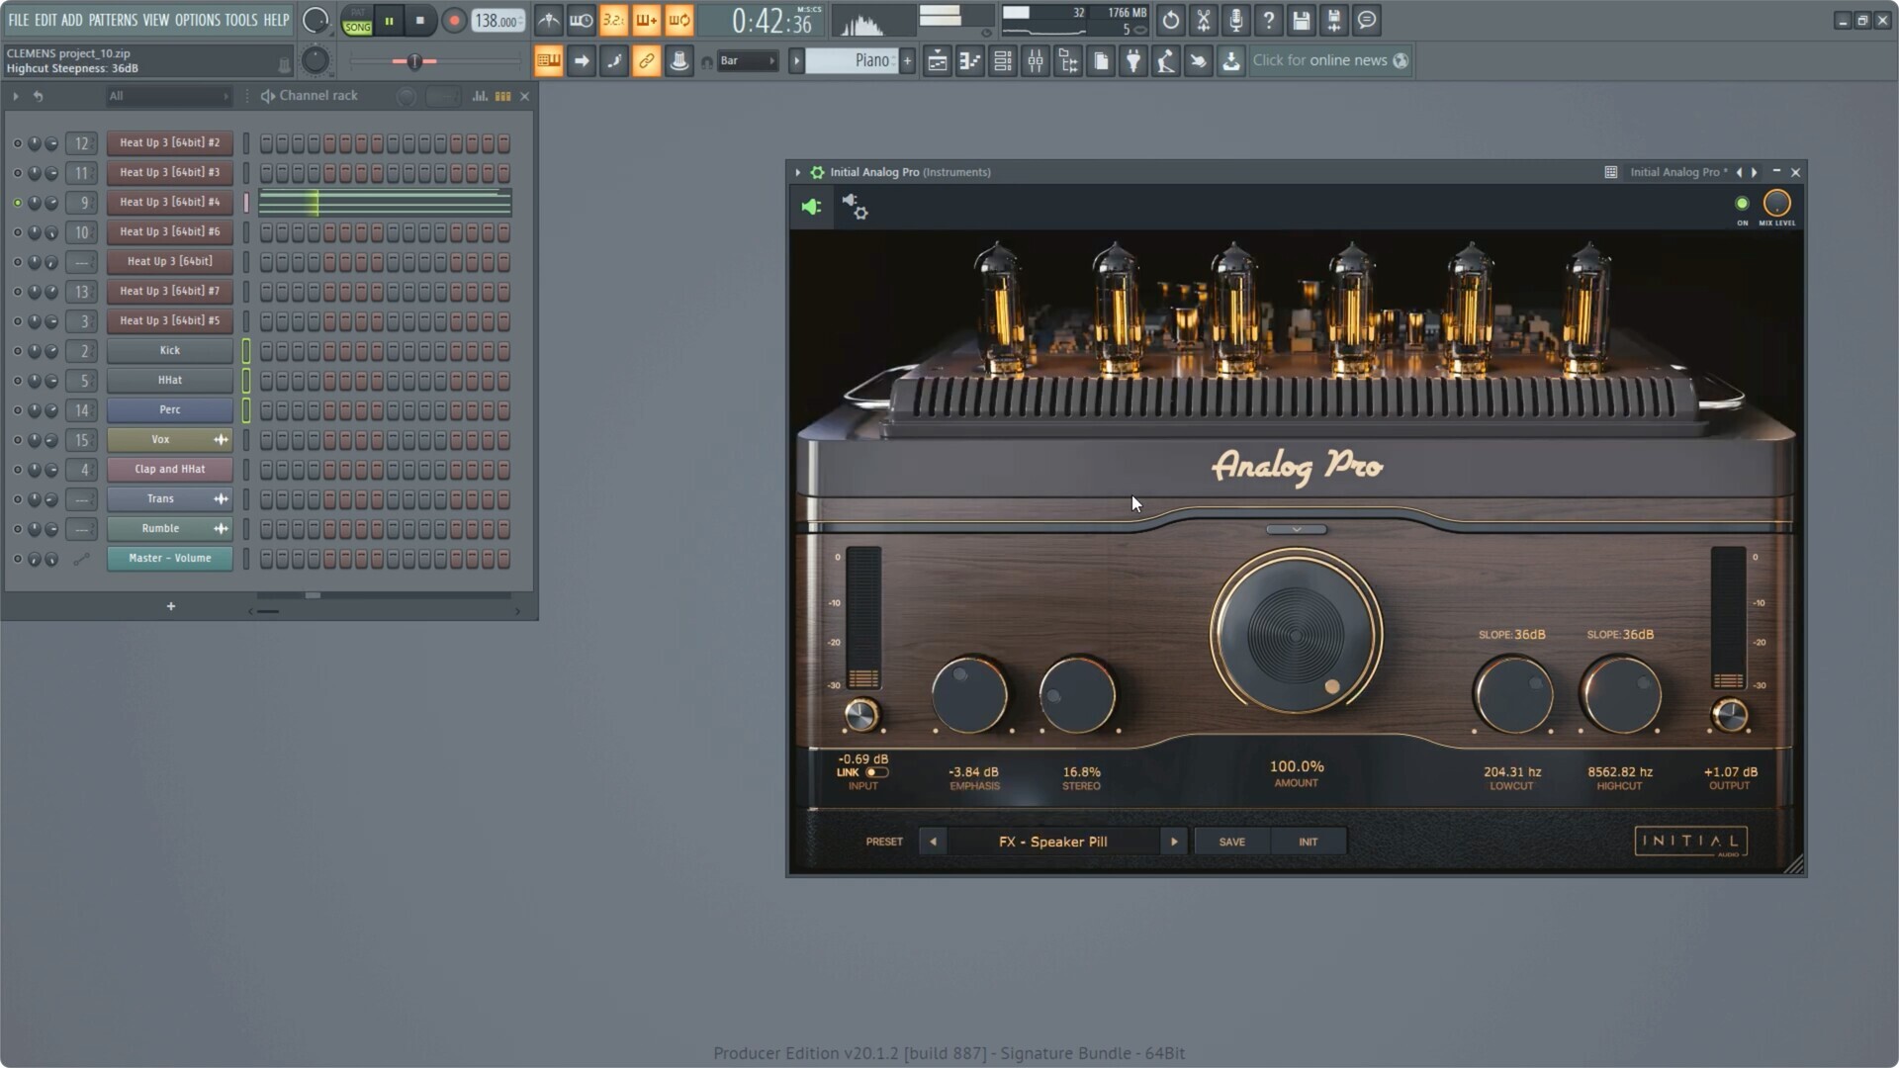Click the touch controllers icon
Image resolution: width=1899 pixels, height=1068 pixels.
click(x=1199, y=60)
